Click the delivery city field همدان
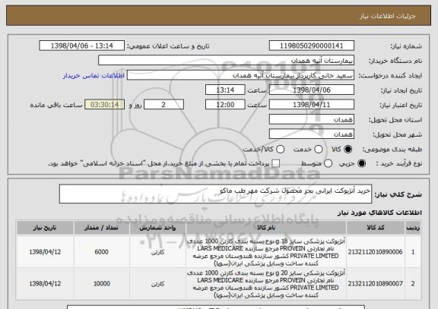 tap(312, 134)
